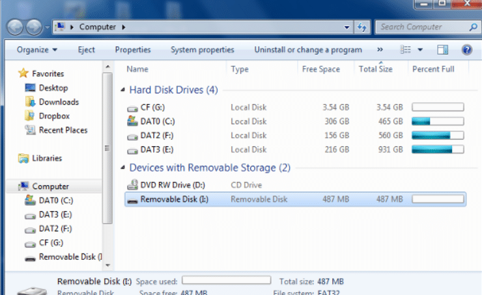This screenshot has width=482, height=295.
Task: Select Favorites in navigation pane
Action: pyautogui.click(x=48, y=73)
